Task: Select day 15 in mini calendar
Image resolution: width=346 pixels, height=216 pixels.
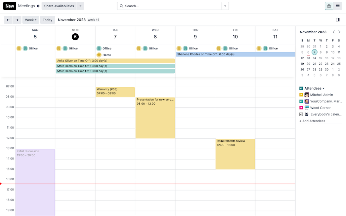Action: click(321, 58)
